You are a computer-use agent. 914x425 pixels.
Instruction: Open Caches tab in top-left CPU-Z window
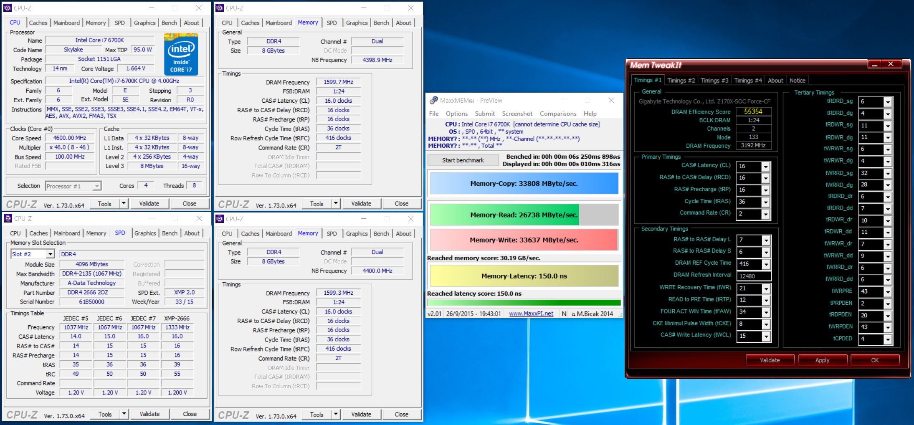click(38, 23)
